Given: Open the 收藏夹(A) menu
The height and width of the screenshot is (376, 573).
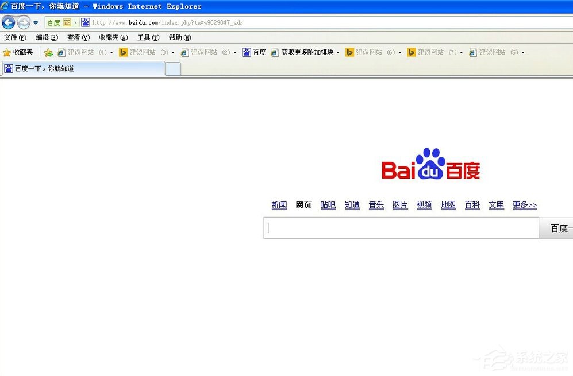Looking at the screenshot, I should tap(113, 38).
